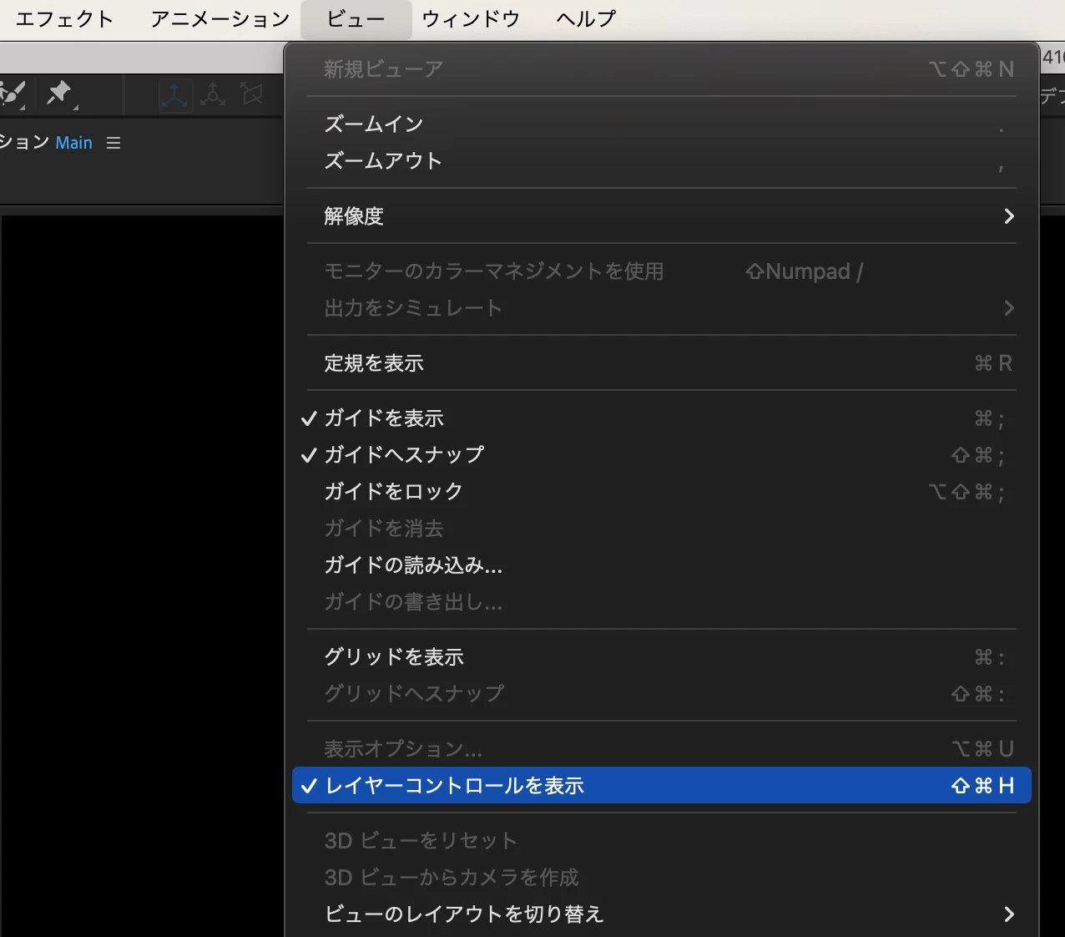This screenshot has height=937, width=1065.
Task: Select グリッドを表示 menu entry
Action: point(662,657)
